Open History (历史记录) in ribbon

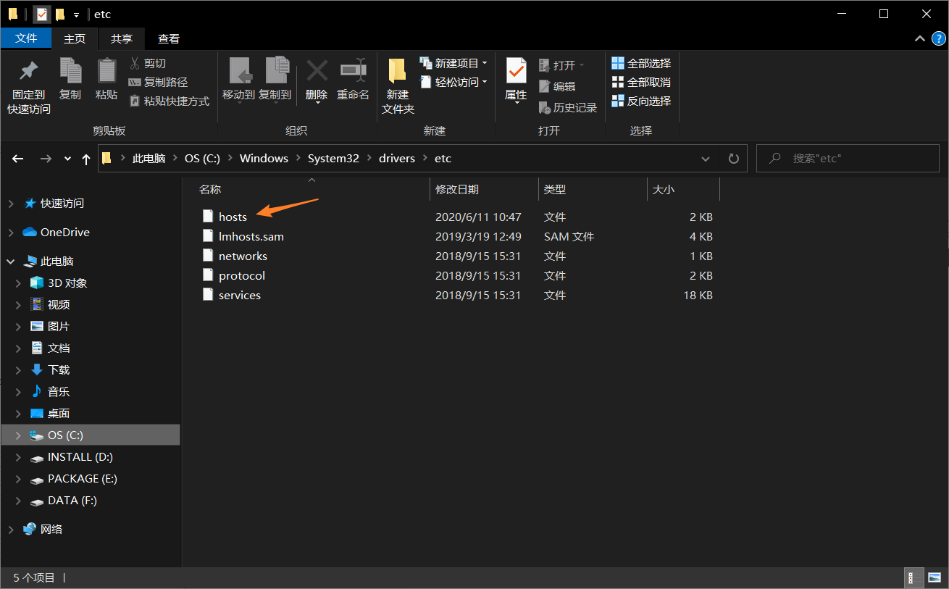[568, 108]
